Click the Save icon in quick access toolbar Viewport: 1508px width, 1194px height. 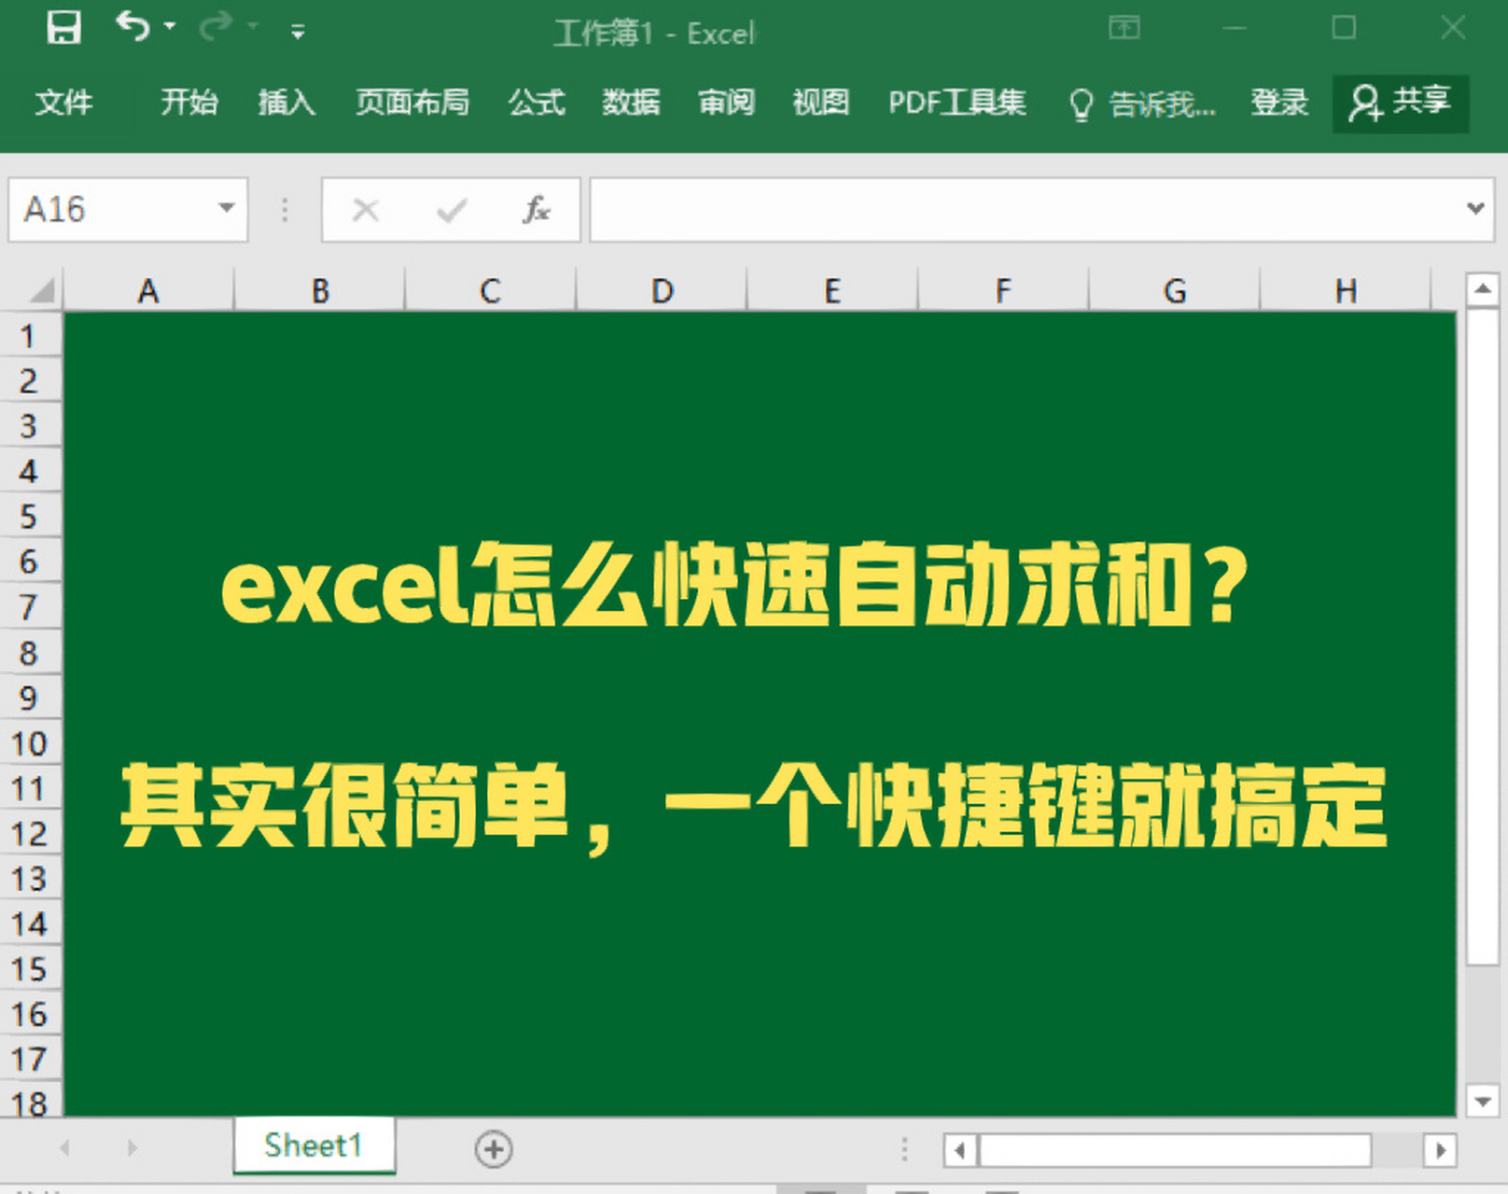[63, 28]
